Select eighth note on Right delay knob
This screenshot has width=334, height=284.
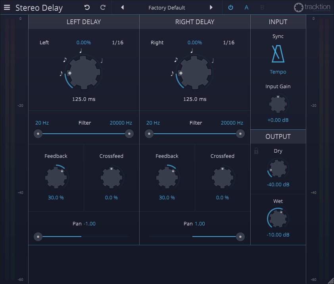176,60
